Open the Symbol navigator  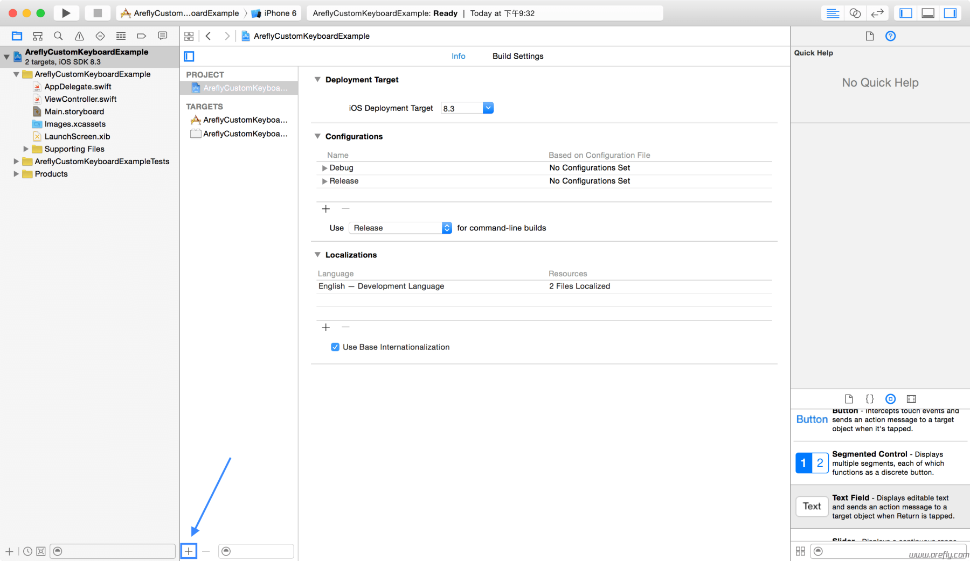[37, 36]
